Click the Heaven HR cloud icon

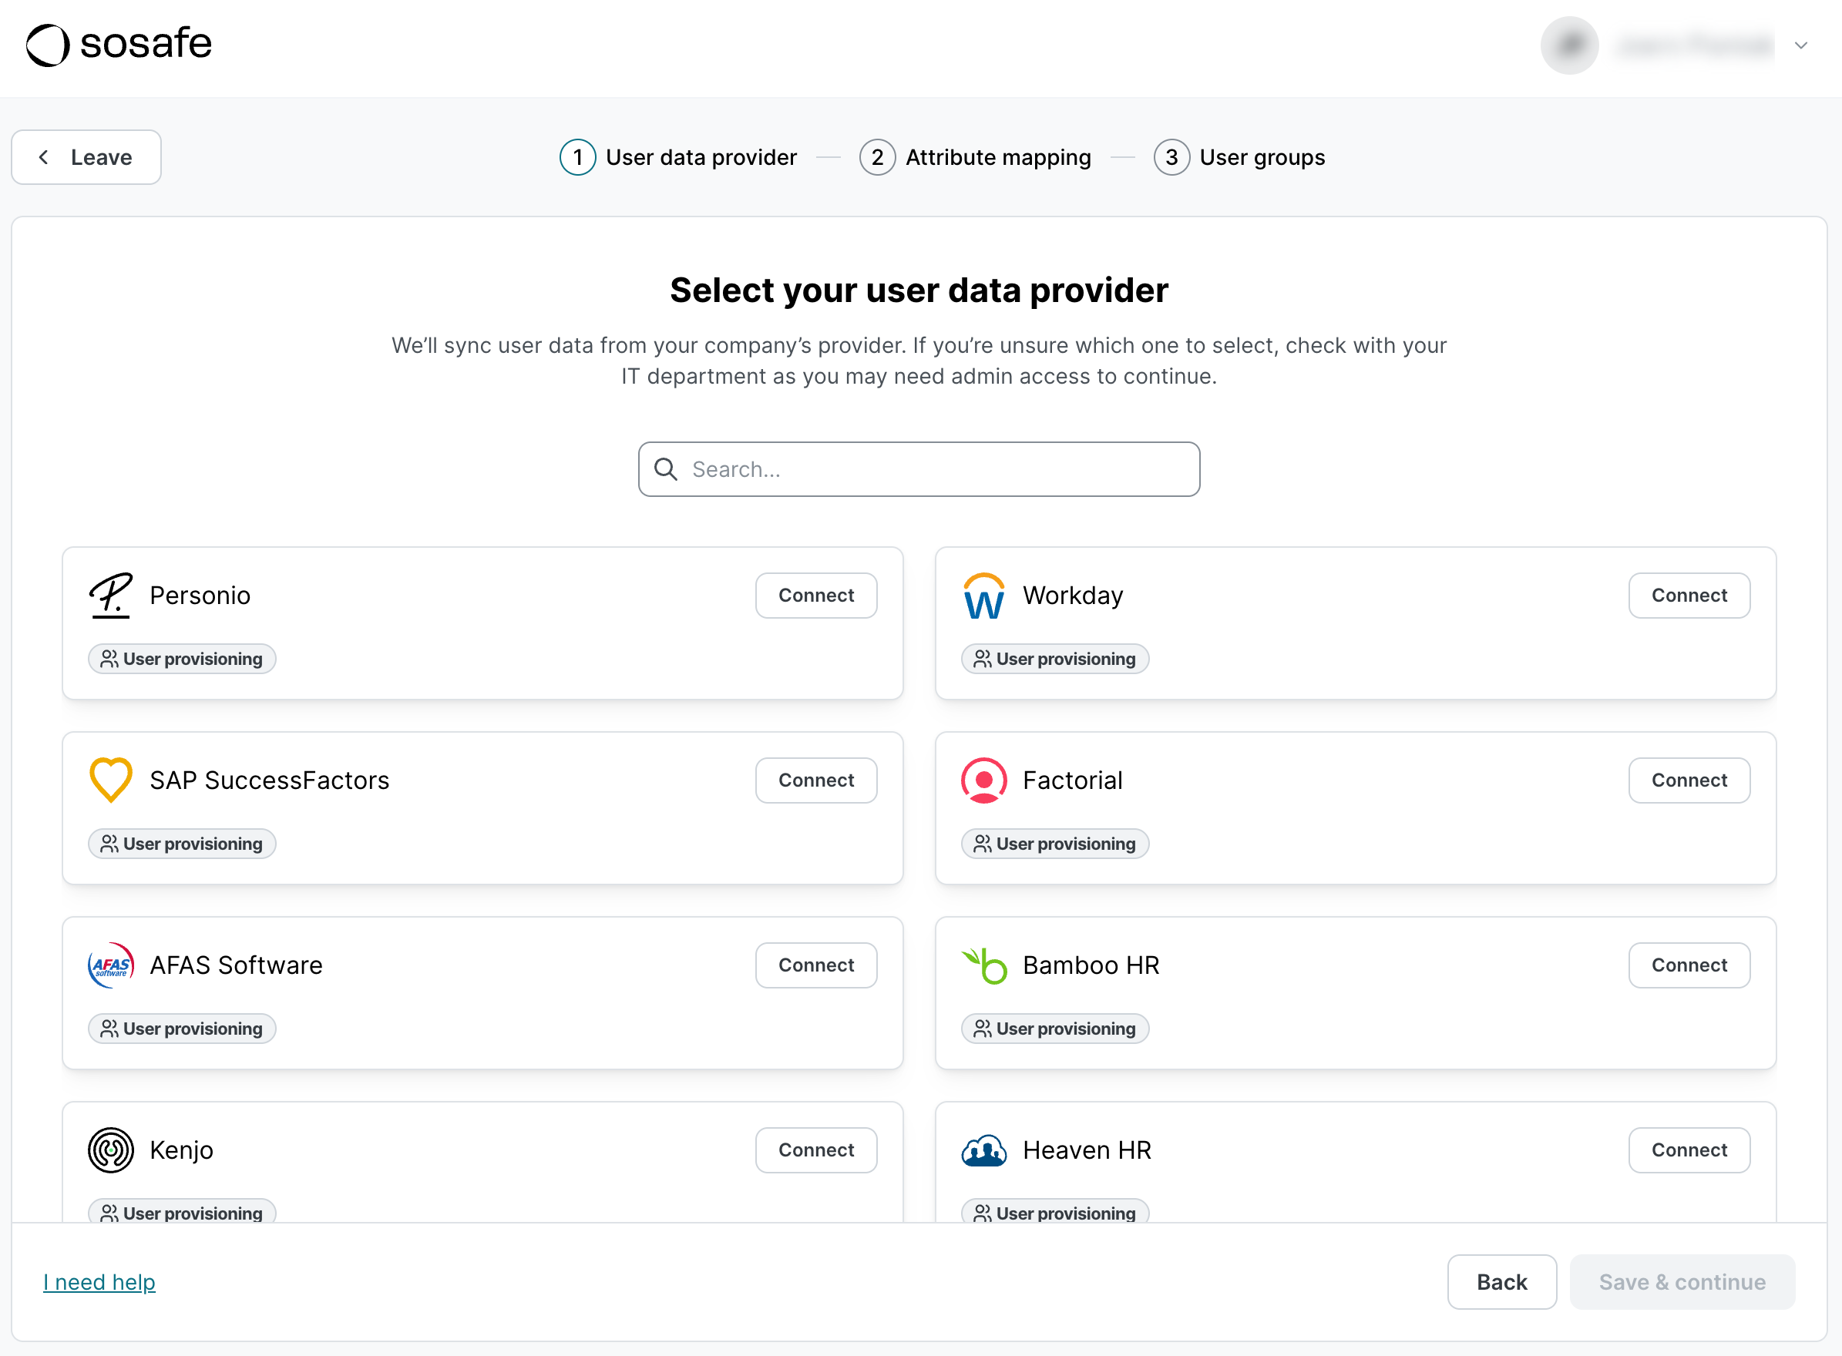click(983, 1150)
